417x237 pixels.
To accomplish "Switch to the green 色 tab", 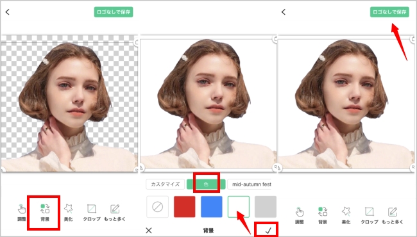I will click(206, 184).
